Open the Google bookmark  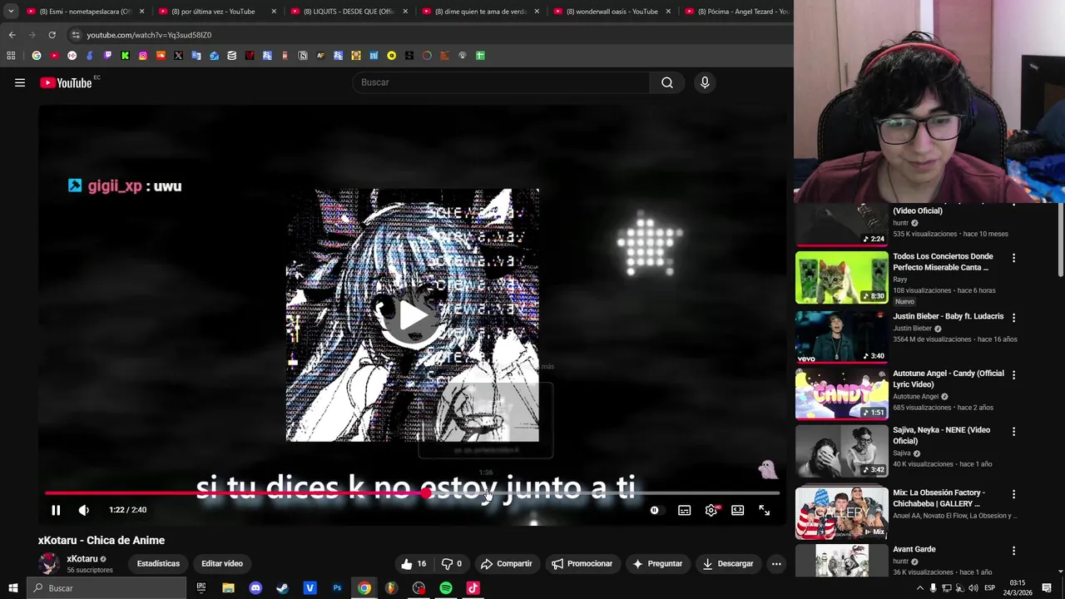37,56
